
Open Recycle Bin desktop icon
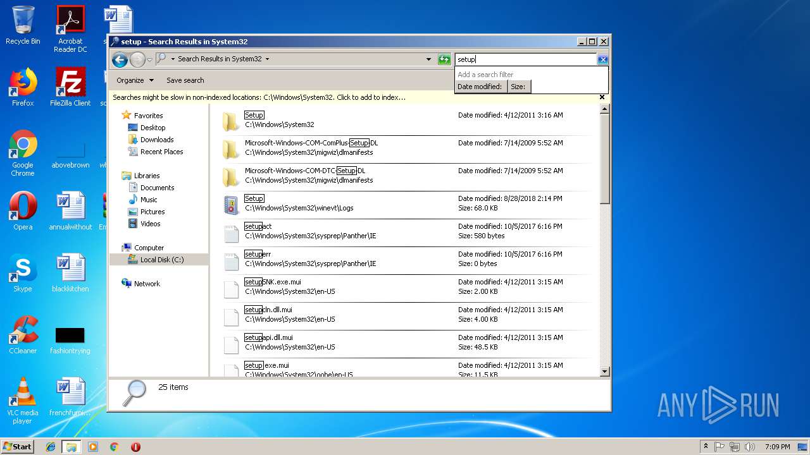tap(23, 25)
